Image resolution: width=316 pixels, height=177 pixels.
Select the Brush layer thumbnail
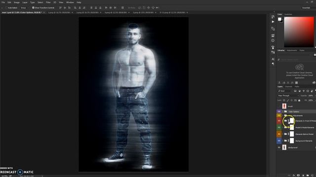coord(284,106)
